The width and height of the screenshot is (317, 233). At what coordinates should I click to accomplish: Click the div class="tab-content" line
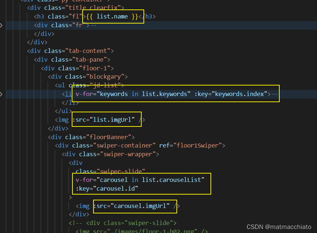tap(70, 51)
